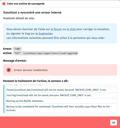Open the chat link
120x128 pixels.
[71, 29]
